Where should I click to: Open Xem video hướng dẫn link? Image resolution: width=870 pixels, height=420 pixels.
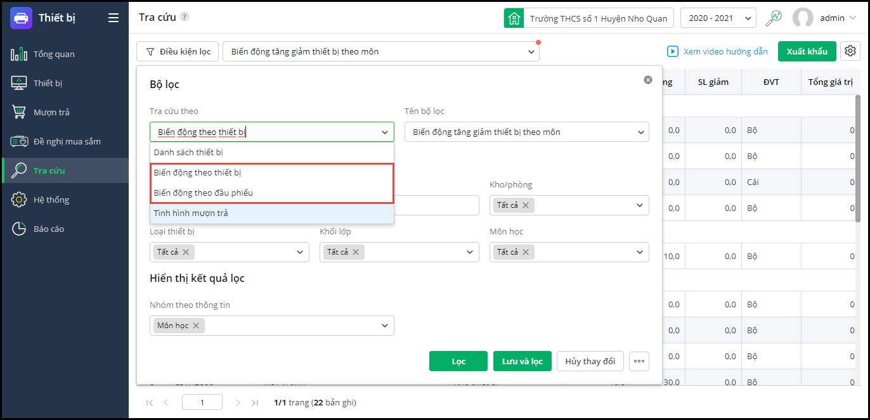coord(717,51)
